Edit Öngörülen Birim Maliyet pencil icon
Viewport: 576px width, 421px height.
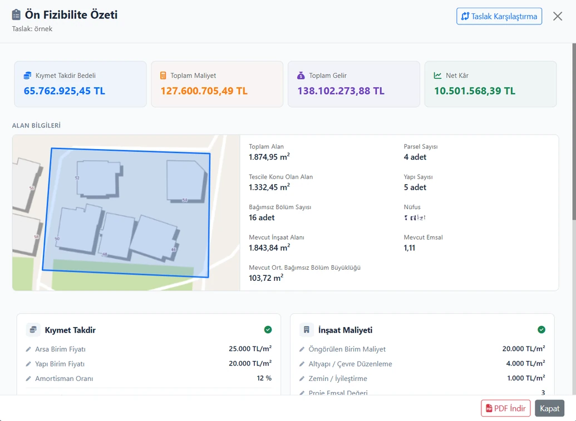(x=302, y=349)
